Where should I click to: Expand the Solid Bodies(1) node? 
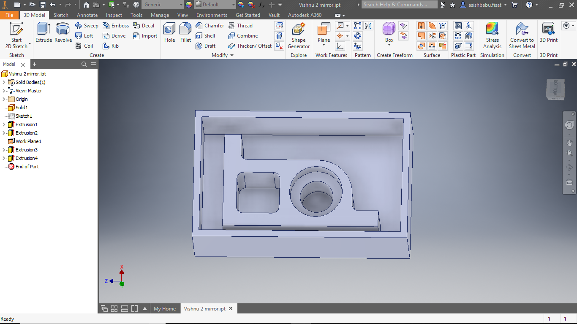(x=4, y=82)
